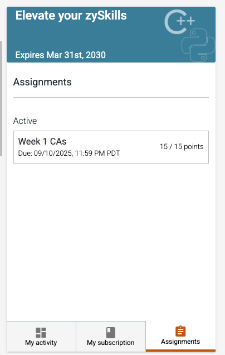
Task: Click the Assignments section heading
Action: pos(42,82)
